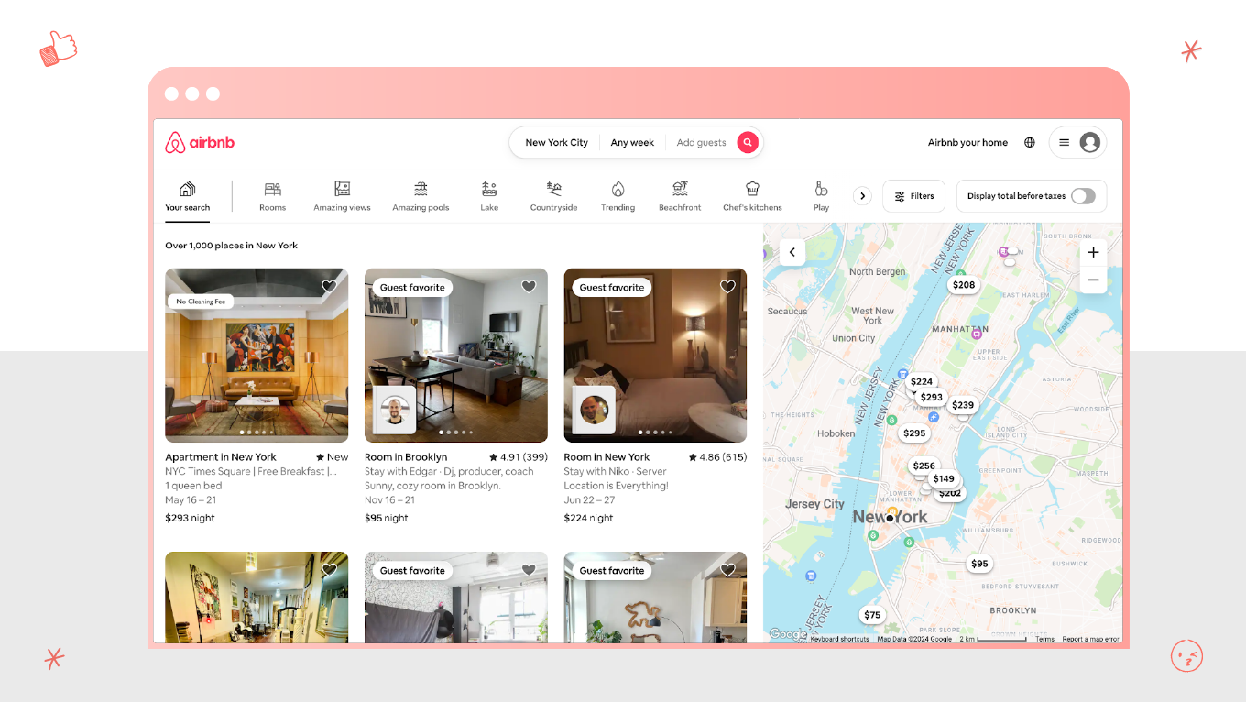Favorite the Apartment in New York listing
This screenshot has height=702, width=1246.
click(329, 286)
